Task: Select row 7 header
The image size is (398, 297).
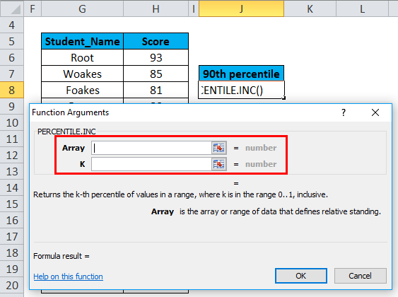Action: [12, 74]
